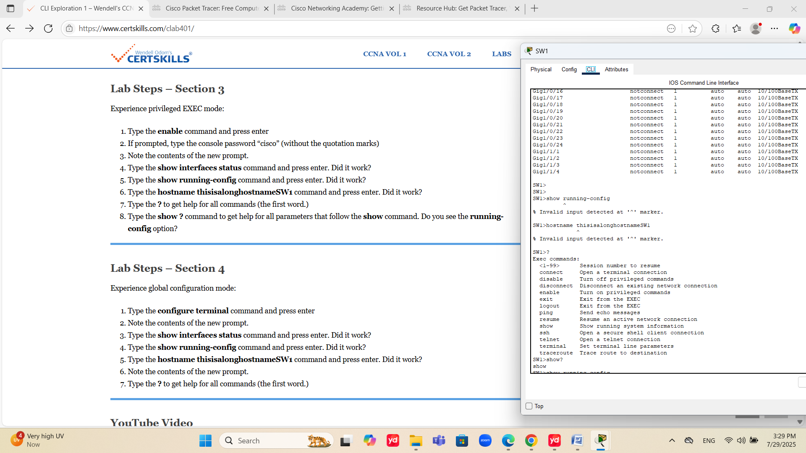Image resolution: width=806 pixels, height=453 pixels.
Task: Open browser settings and more menu
Action: (x=775, y=29)
